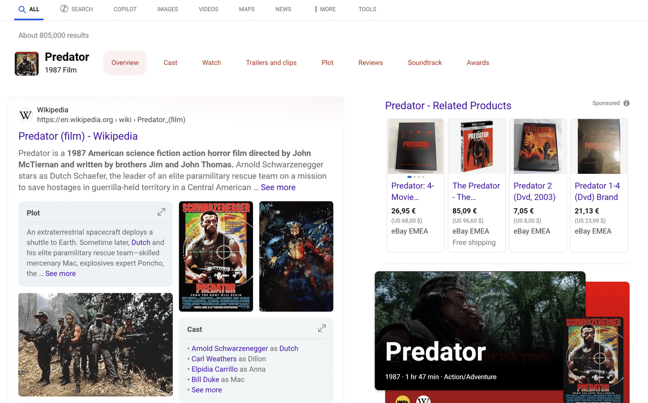This screenshot has height=403, width=648.
Task: Click the Schwarzenegger Predator poster image
Action: (x=216, y=256)
